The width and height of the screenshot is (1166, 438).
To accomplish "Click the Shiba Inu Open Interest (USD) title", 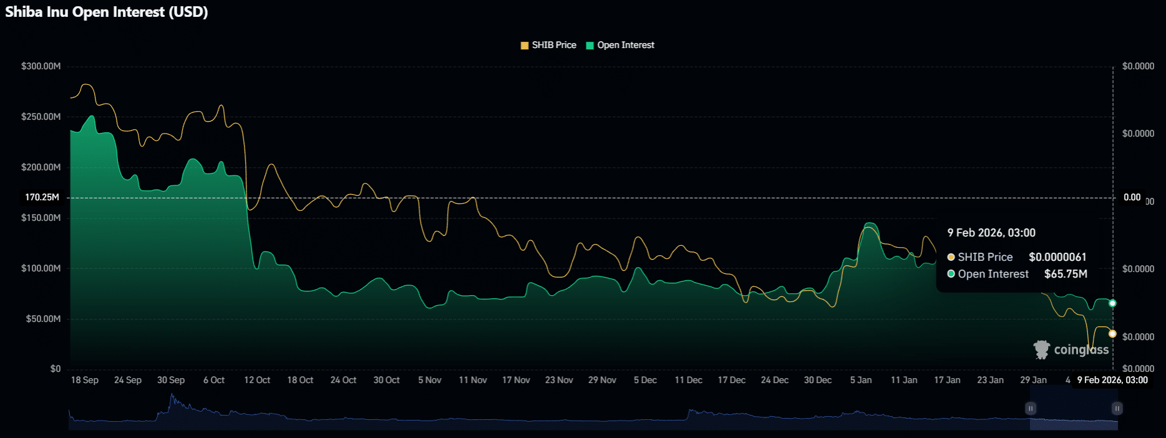I will (x=107, y=12).
